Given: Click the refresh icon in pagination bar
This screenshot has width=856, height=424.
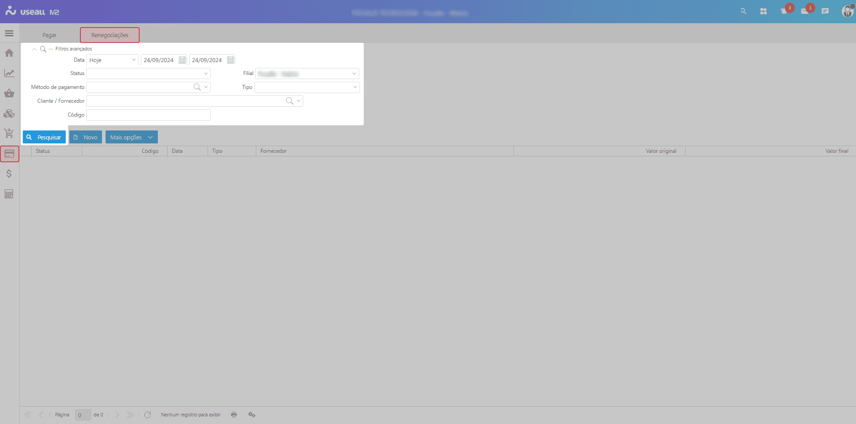Looking at the screenshot, I should [x=148, y=415].
